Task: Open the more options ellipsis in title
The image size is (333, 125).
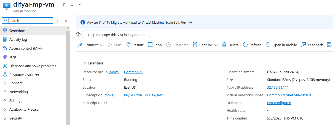Action: (x=80, y=5)
